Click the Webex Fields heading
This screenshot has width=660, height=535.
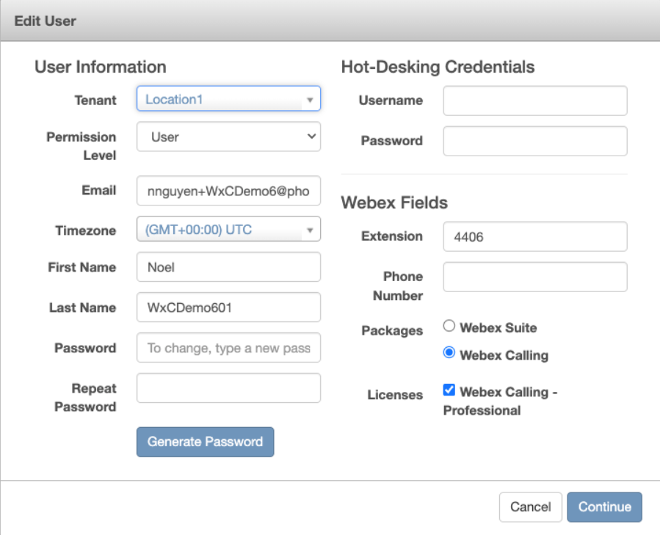(x=394, y=203)
